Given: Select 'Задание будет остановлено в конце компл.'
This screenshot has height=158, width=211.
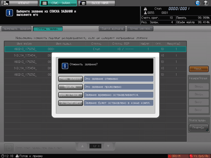Looking at the screenshot, I should click(x=118, y=103).
